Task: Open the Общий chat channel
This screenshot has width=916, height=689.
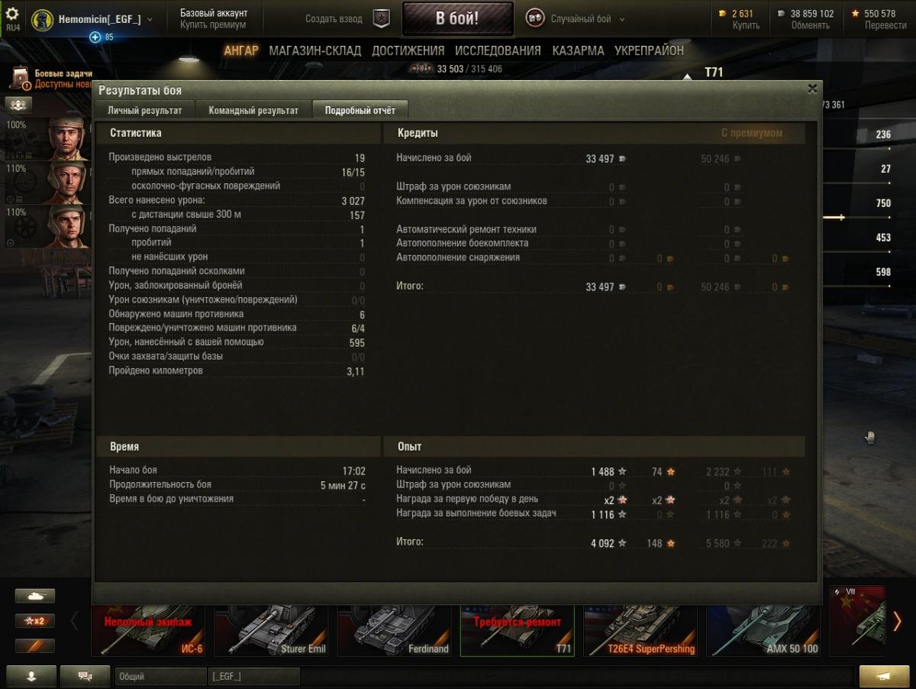Action: (x=160, y=676)
